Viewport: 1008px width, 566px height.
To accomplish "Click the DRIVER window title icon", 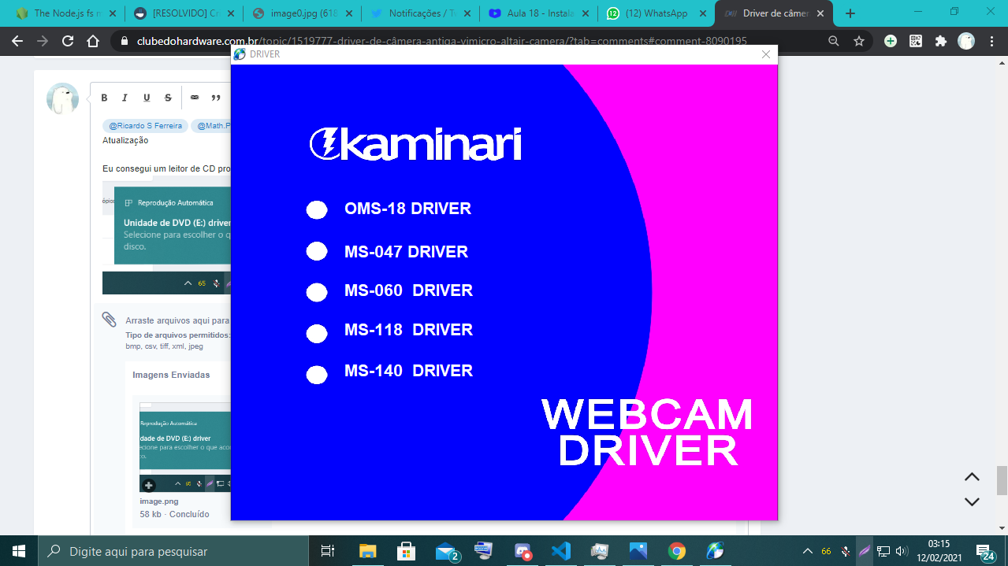I will 240,54.
